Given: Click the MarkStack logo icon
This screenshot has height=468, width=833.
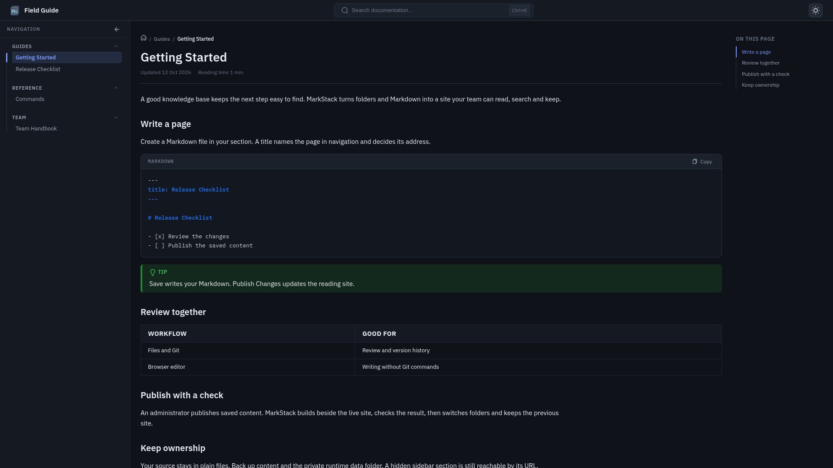Looking at the screenshot, I should pyautogui.click(x=15, y=10).
